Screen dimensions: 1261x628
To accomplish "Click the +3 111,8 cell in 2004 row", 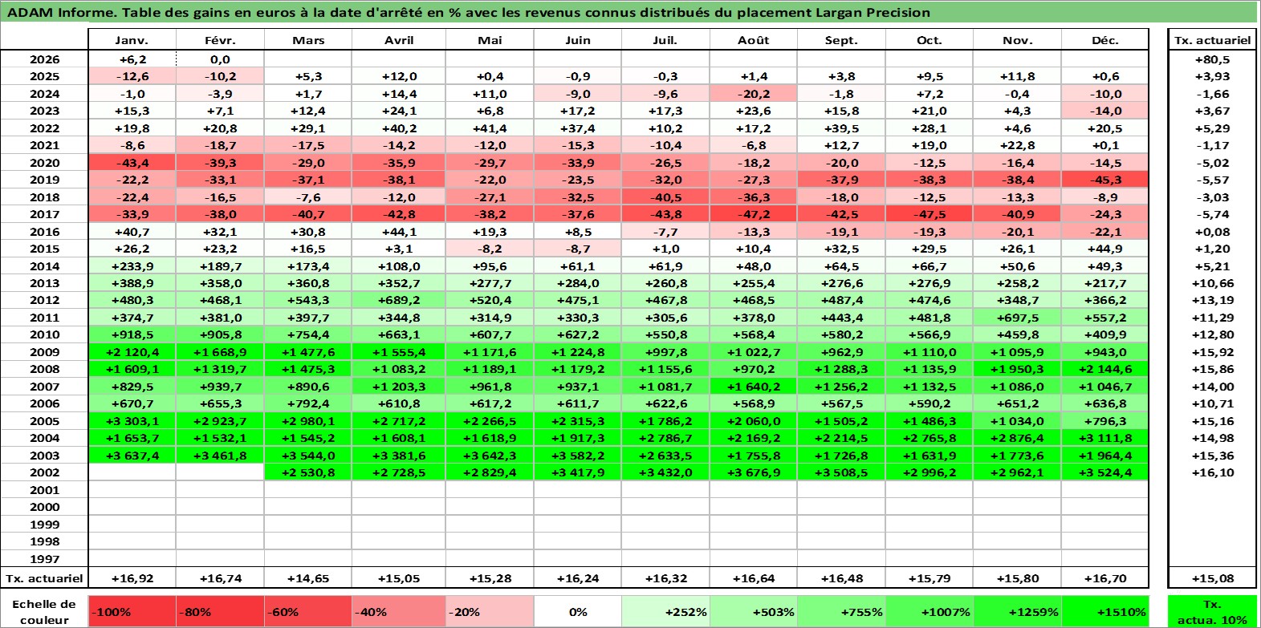I will [x=1104, y=438].
